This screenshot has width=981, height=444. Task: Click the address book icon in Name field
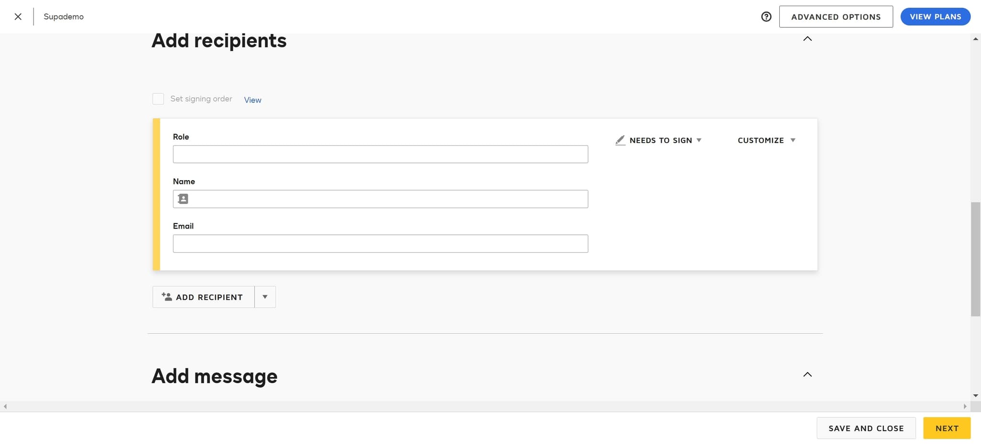click(x=183, y=199)
